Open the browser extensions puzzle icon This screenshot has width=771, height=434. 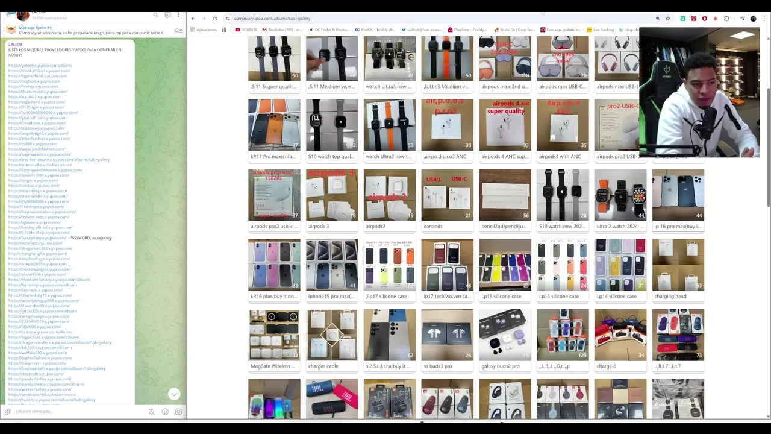pyautogui.click(x=726, y=19)
